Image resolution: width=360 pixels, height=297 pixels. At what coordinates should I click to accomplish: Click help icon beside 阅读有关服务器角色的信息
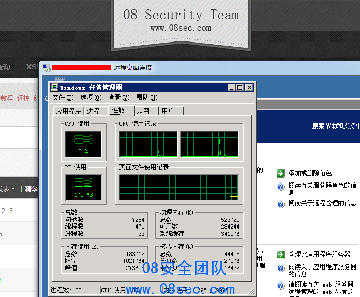click(x=281, y=187)
